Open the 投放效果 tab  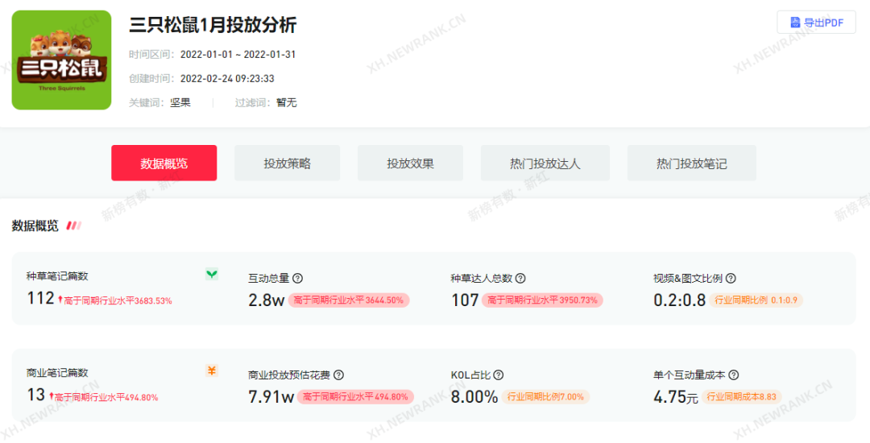[410, 163]
